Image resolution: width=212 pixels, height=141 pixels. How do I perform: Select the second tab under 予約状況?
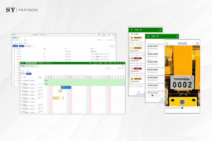[x=28, y=71]
